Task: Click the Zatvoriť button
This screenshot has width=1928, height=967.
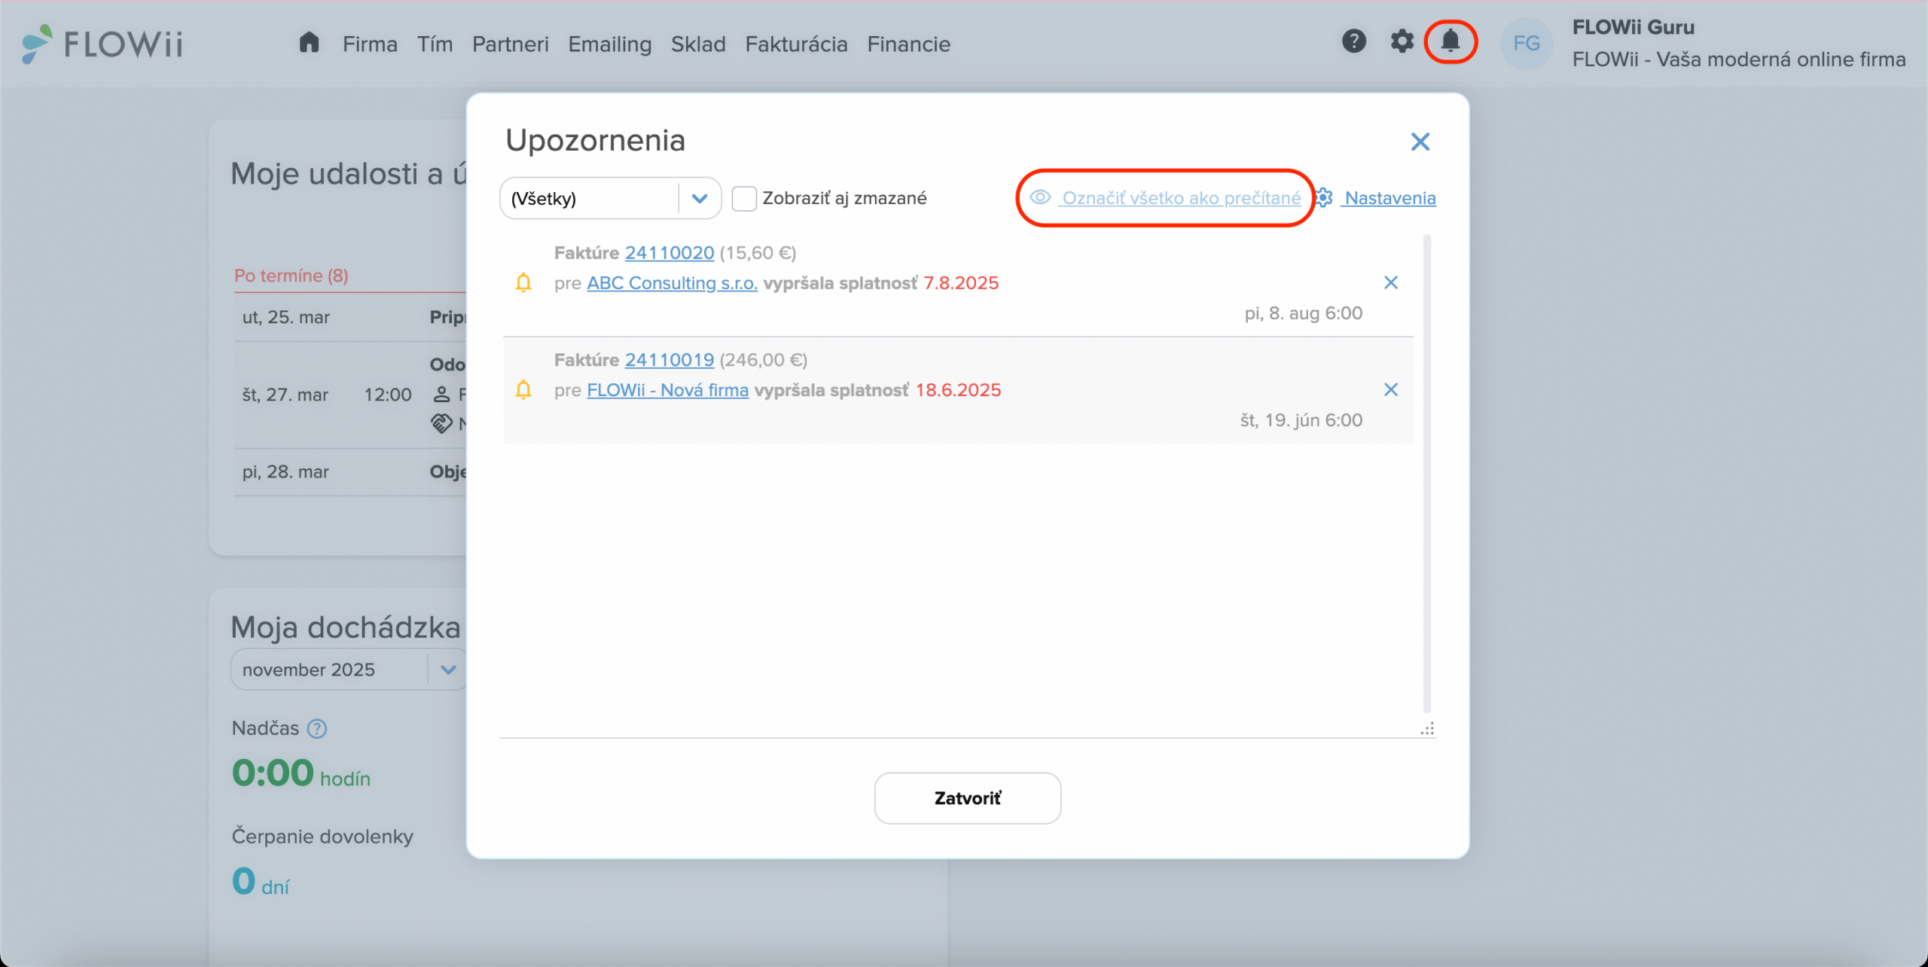Action: [x=967, y=798]
